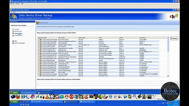Screen dimensions: 189x106
Task: Launch WinRAR books icon in dock
Action: 91,97
